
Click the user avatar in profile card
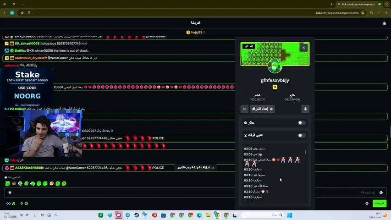tap(275, 66)
